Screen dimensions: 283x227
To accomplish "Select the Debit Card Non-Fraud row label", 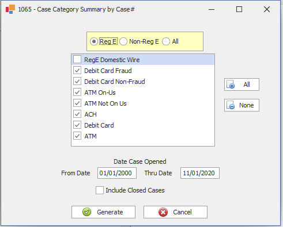I will point(115,82).
